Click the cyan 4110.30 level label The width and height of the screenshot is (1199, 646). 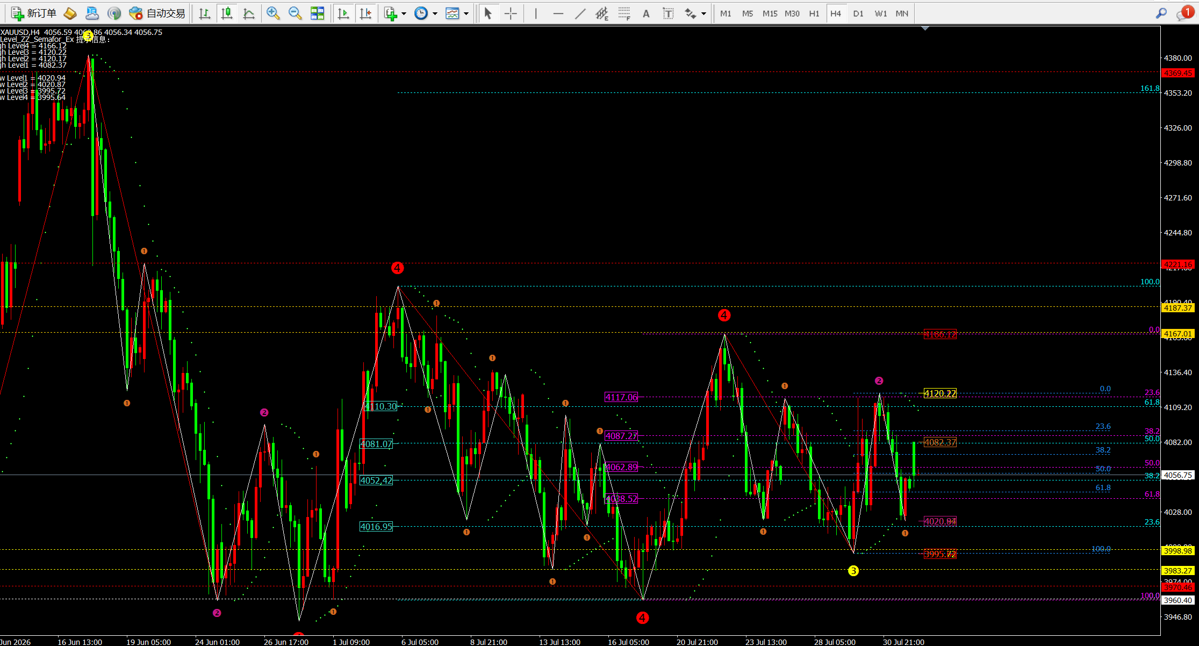380,406
